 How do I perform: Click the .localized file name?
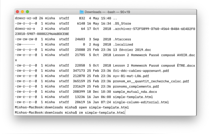click(x=123, y=44)
